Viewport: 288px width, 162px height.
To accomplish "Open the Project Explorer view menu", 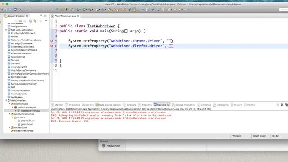I will [x=46, y=20].
